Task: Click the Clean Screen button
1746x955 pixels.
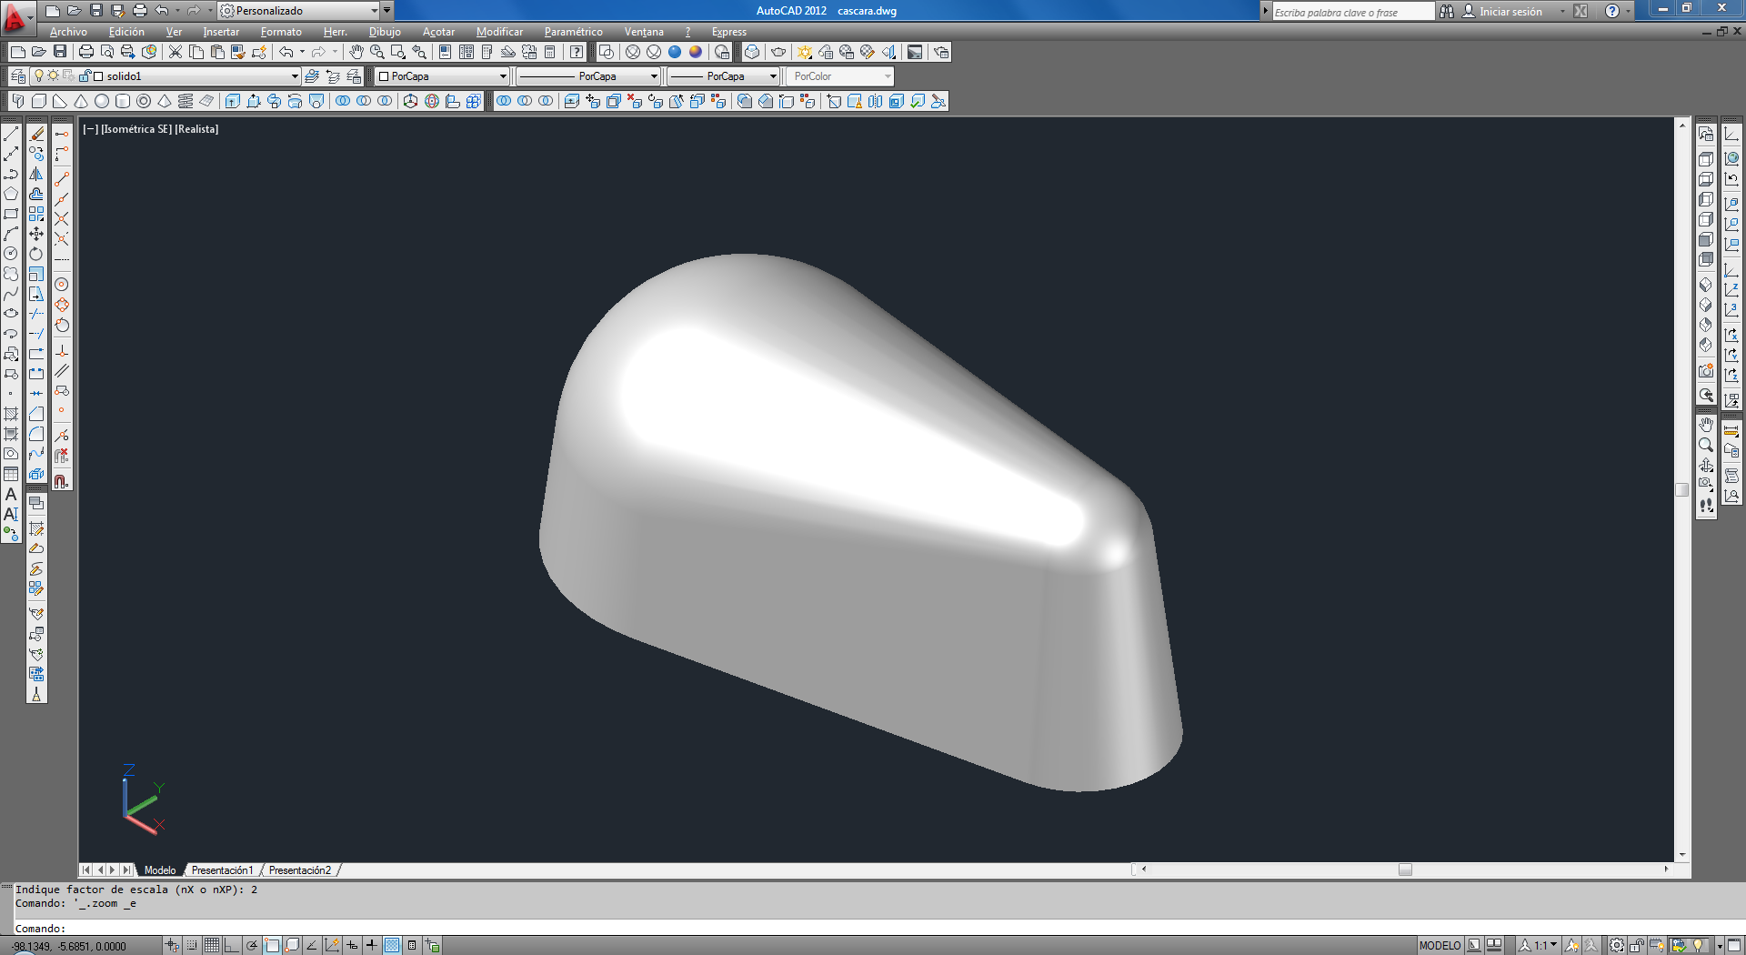Action: [x=1734, y=945]
